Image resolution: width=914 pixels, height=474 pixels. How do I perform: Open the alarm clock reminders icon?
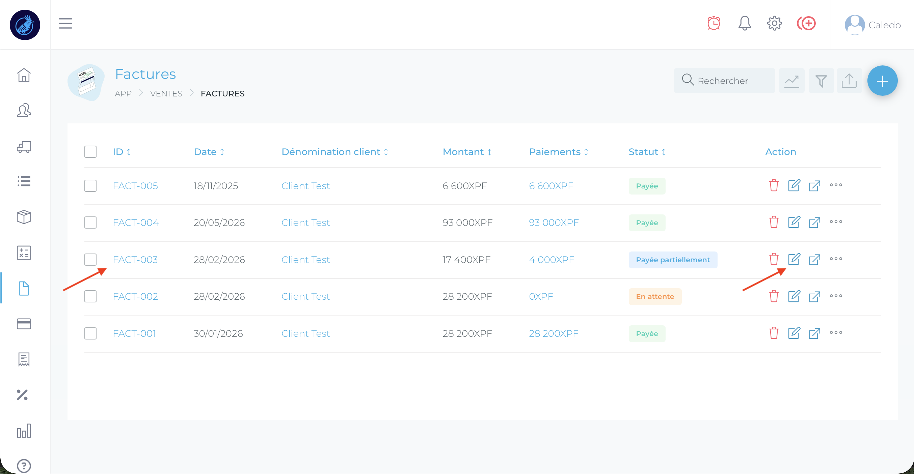point(714,23)
